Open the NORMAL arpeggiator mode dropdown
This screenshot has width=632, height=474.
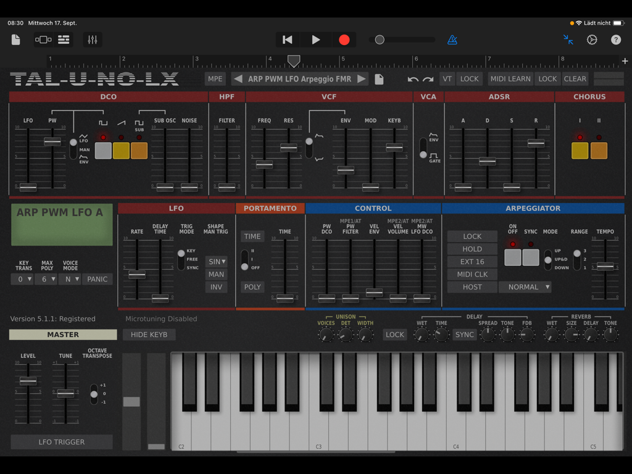click(525, 287)
